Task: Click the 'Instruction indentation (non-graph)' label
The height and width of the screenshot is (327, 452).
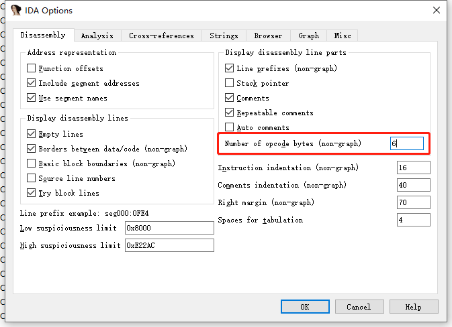Action: [288, 168]
